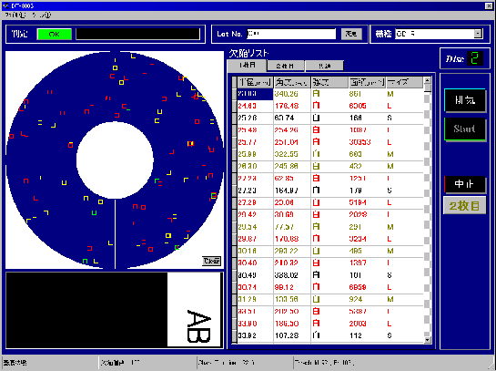The height and width of the screenshot is (371, 496).
Task: Click the application icon in the title bar
Action: tap(5, 5)
